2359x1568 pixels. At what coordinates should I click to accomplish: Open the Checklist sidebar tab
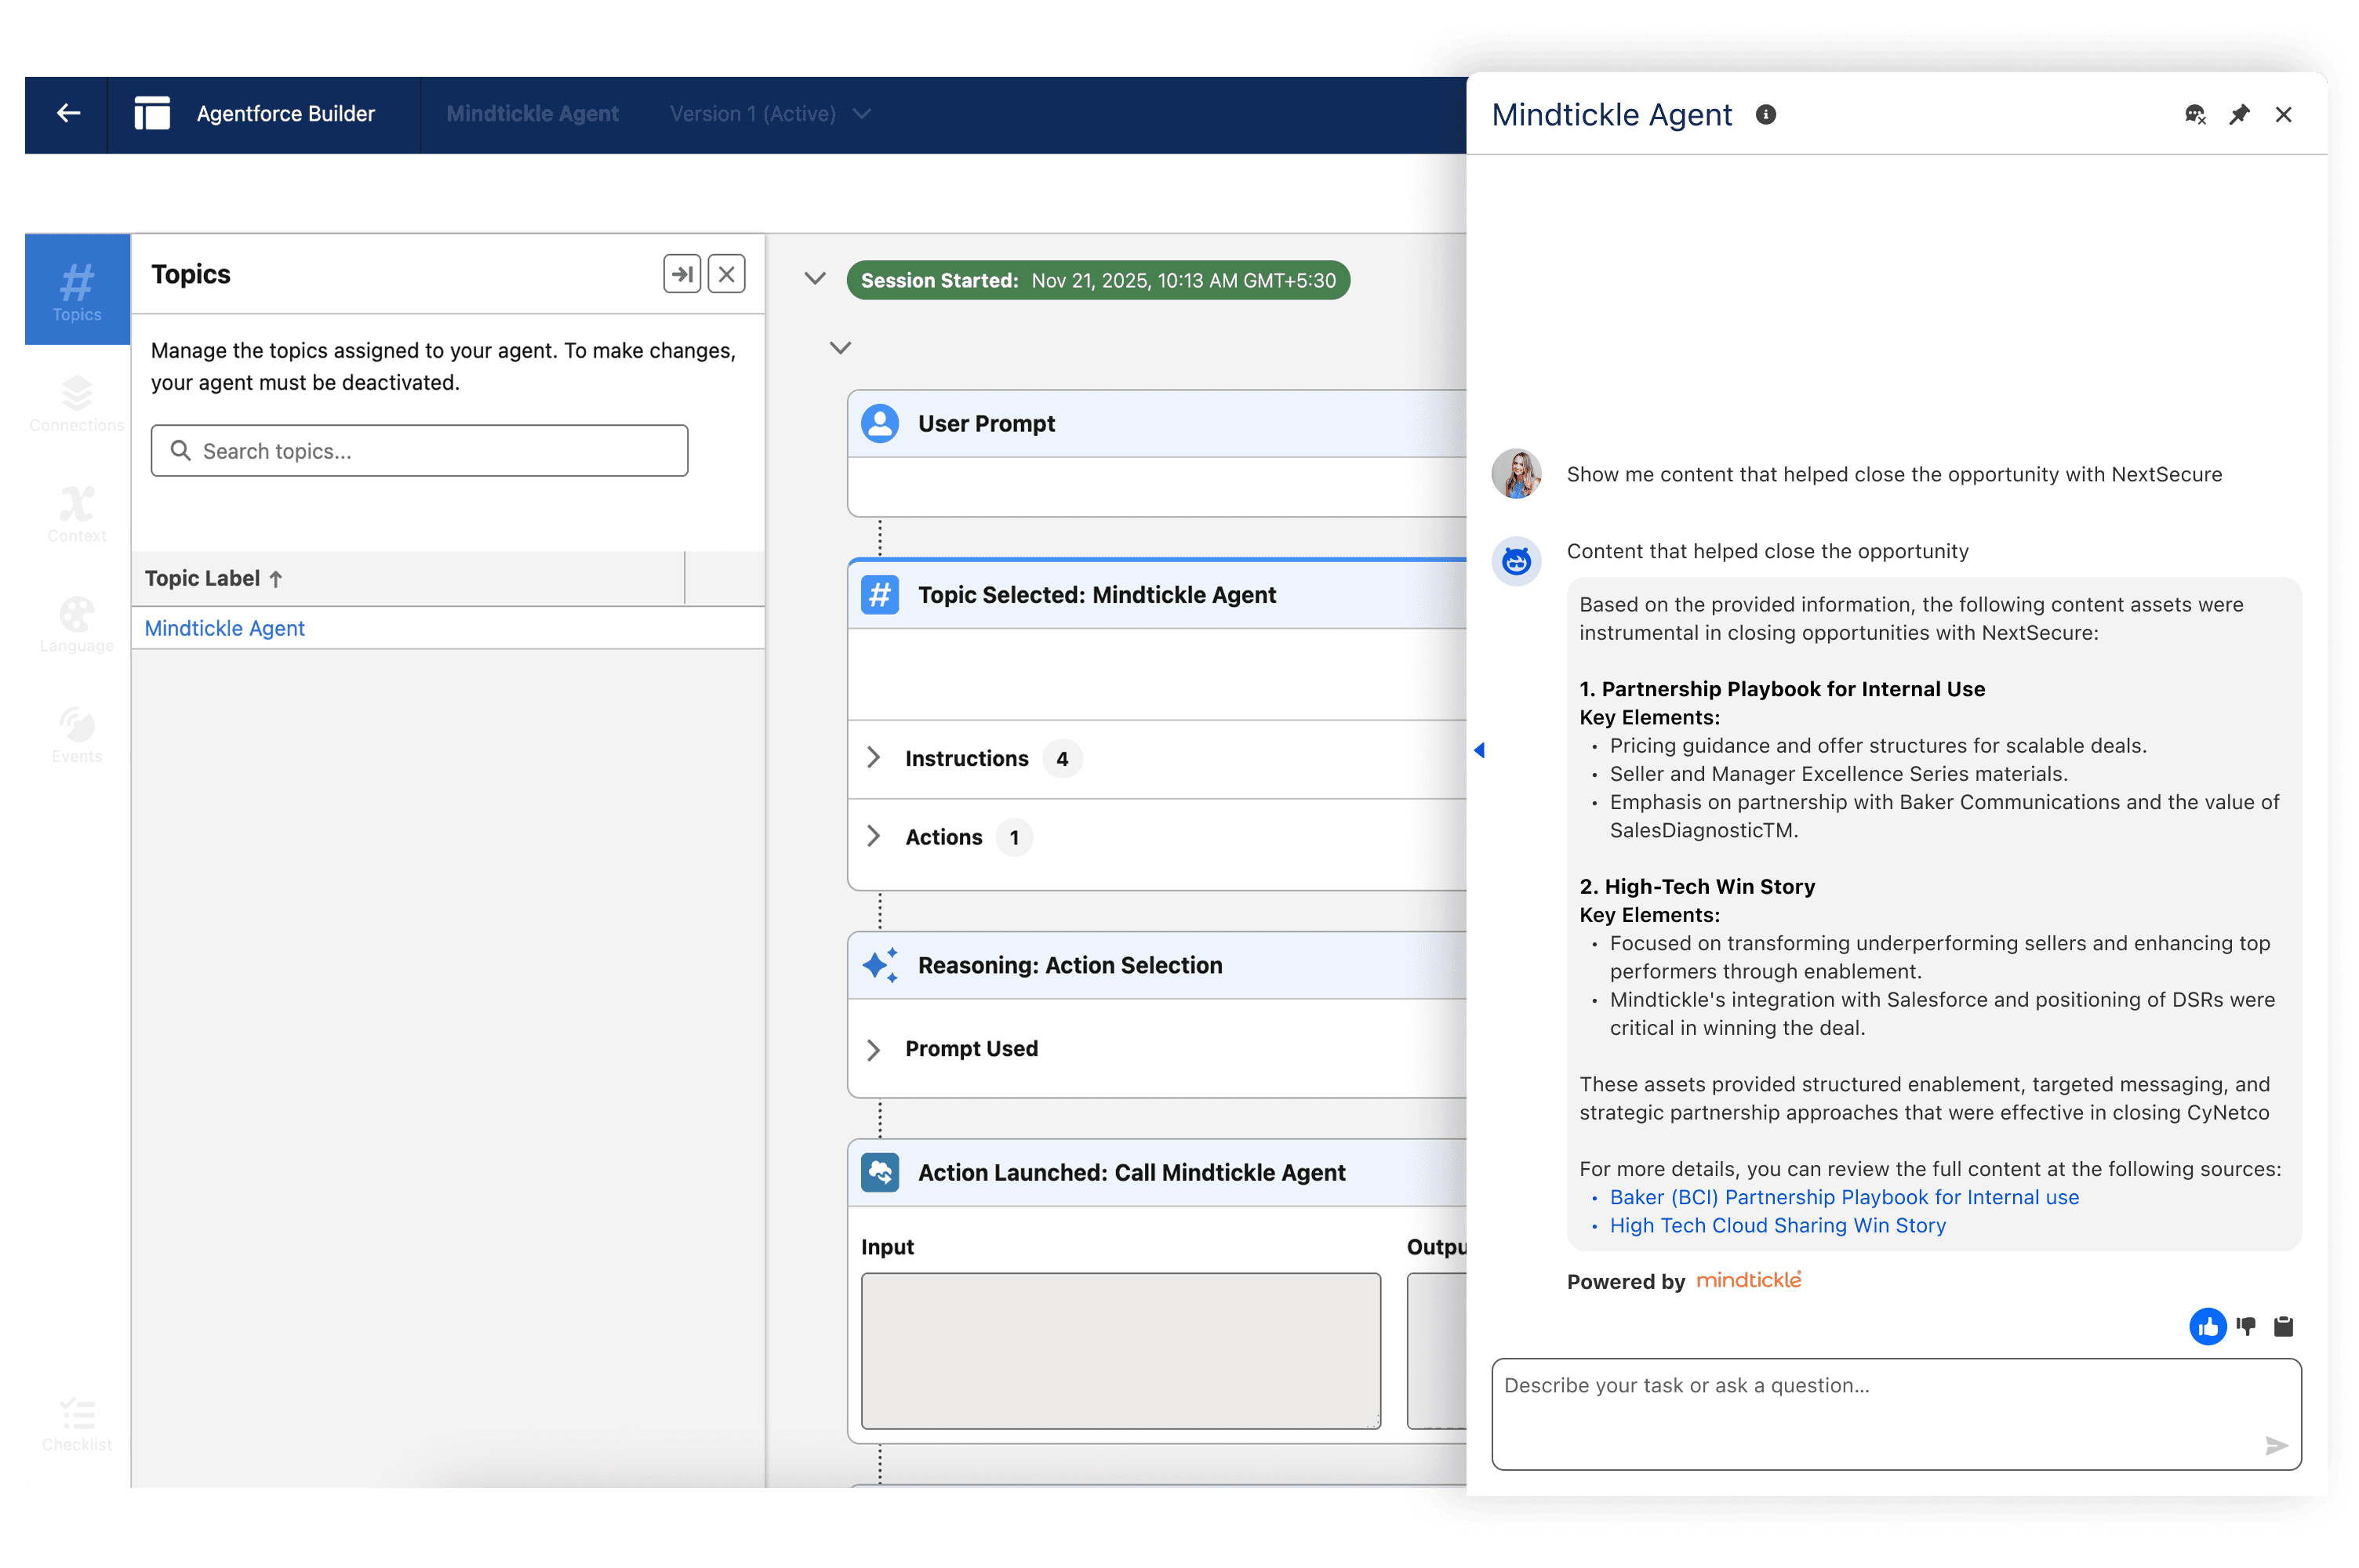[x=77, y=1424]
